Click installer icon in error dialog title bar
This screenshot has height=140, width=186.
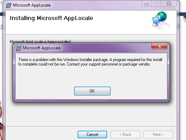click(x=18, y=48)
